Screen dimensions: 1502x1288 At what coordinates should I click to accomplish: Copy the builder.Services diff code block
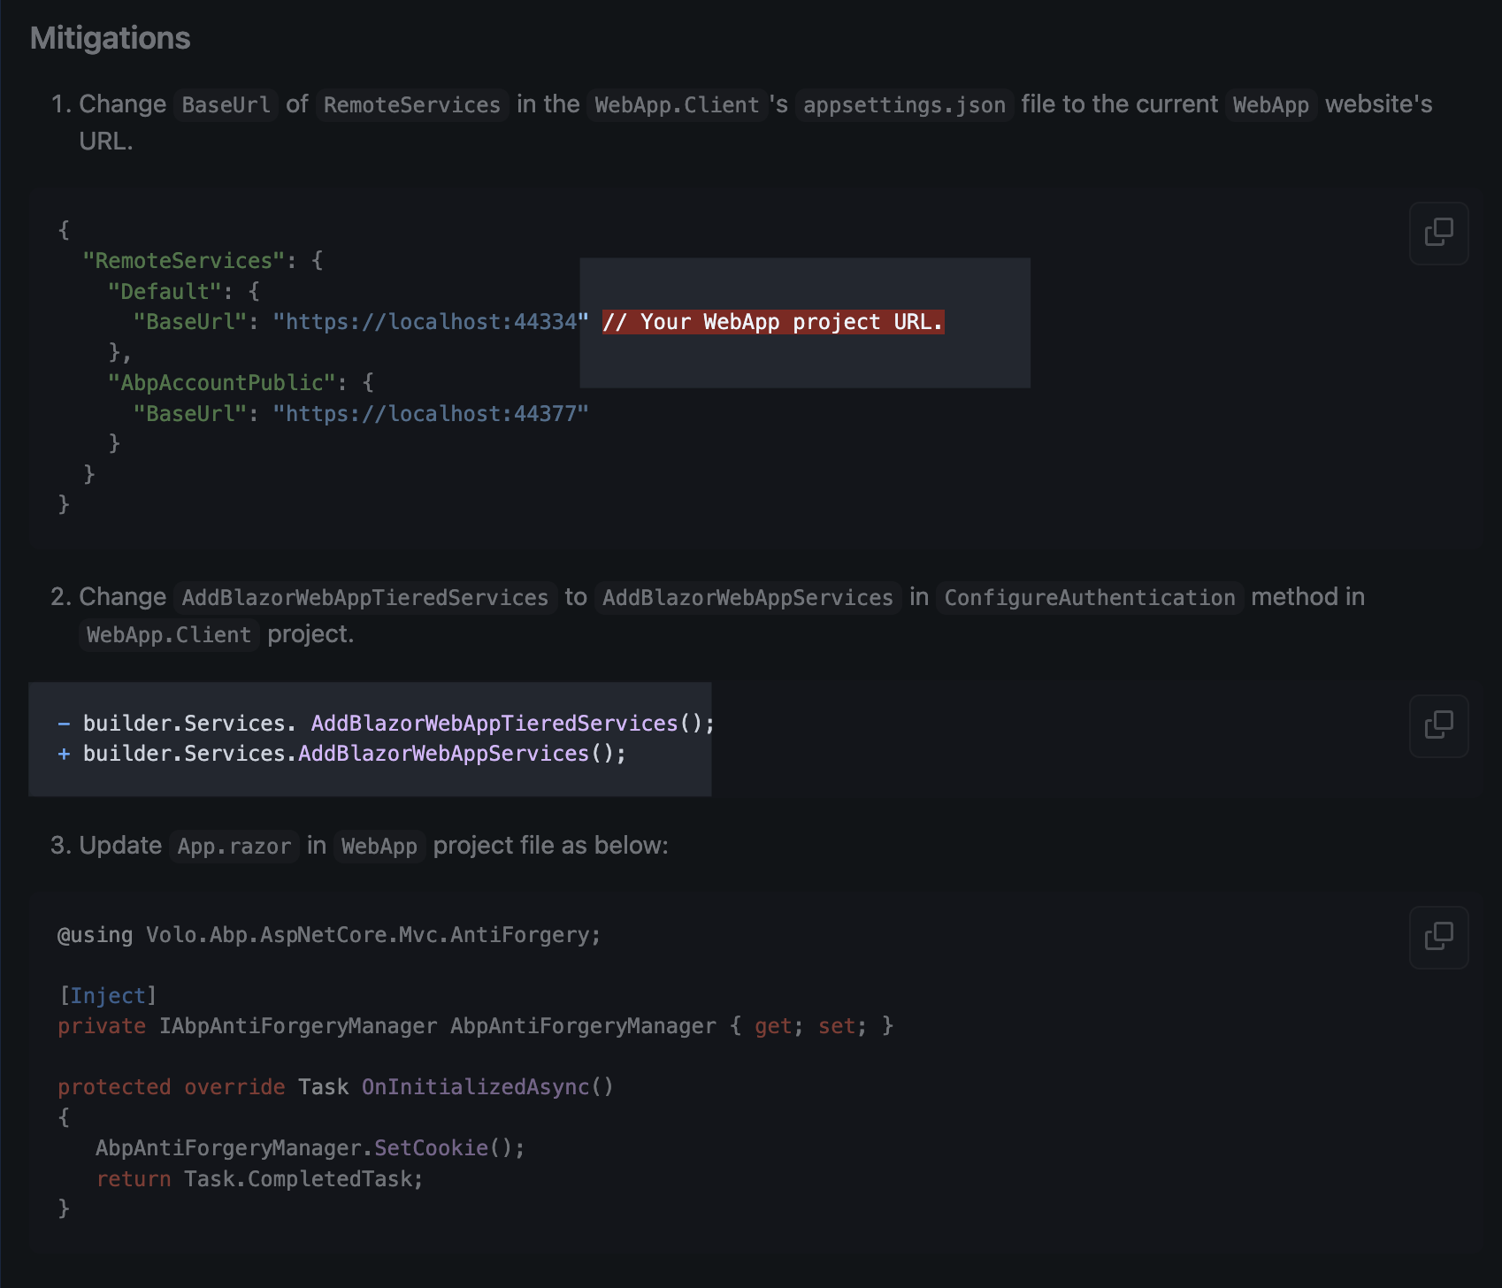(x=1438, y=726)
